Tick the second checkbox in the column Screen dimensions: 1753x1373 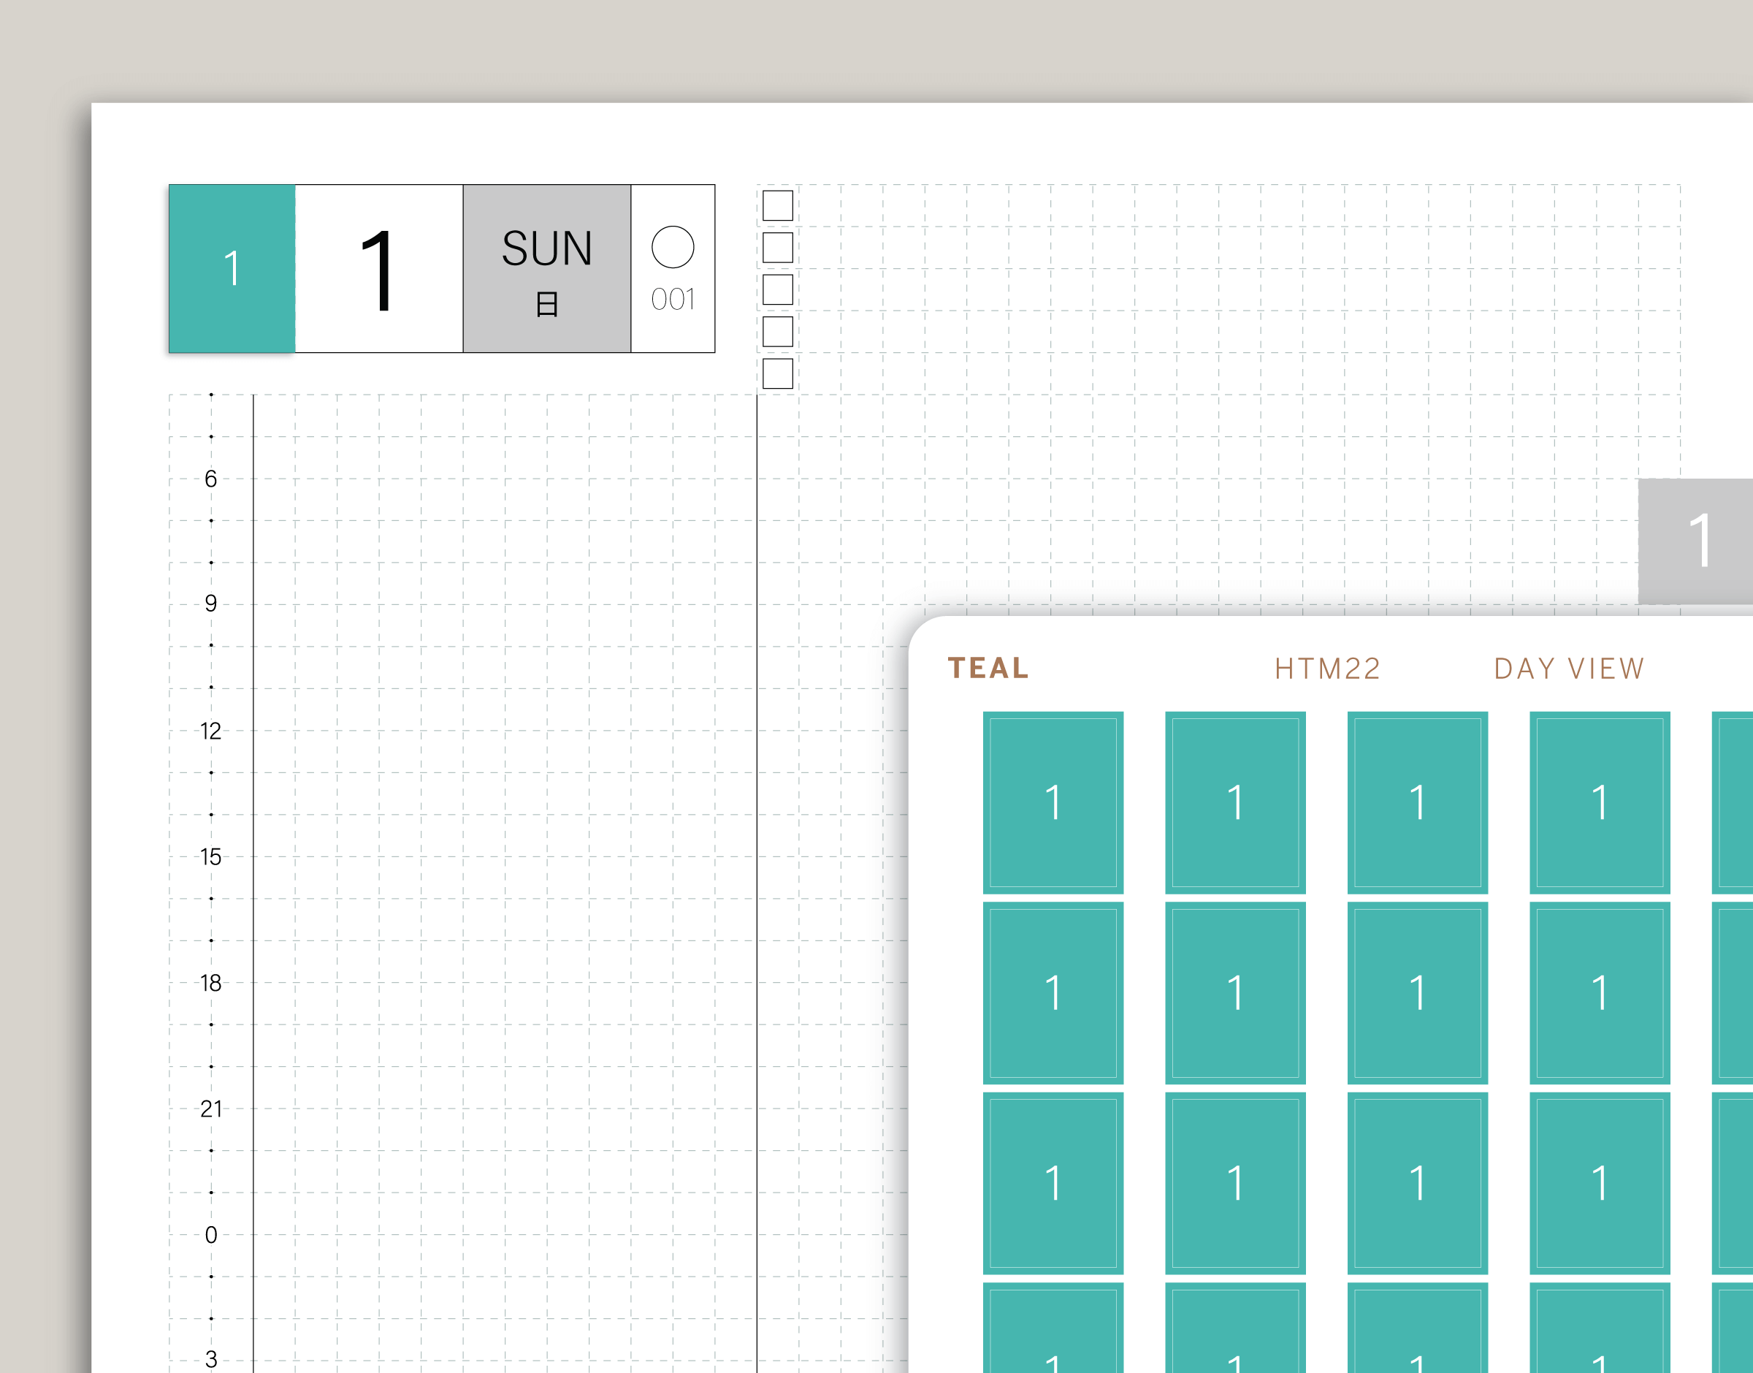777,248
